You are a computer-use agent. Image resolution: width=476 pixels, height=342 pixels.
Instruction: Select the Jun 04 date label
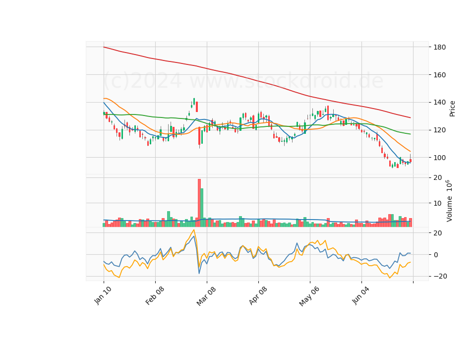coord(361,295)
